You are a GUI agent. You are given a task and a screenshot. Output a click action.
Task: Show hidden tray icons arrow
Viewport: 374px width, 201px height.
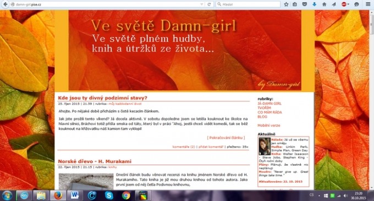click(x=319, y=195)
